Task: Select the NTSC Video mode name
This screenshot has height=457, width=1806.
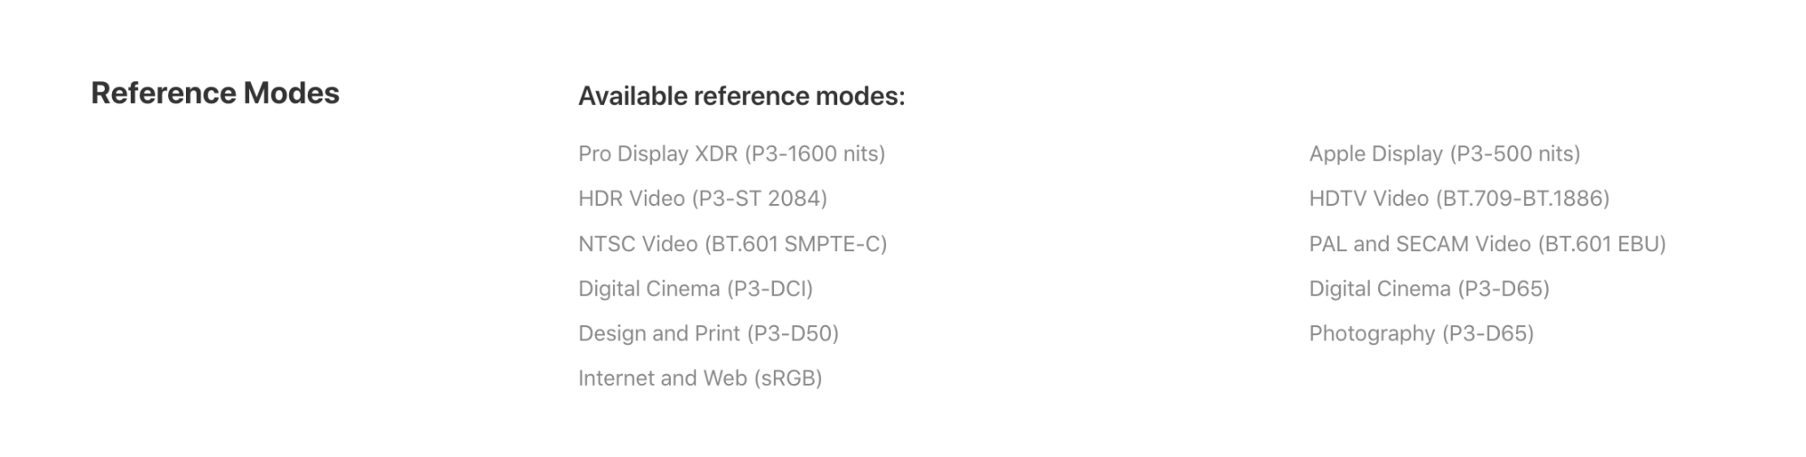Action: pyautogui.click(x=638, y=244)
